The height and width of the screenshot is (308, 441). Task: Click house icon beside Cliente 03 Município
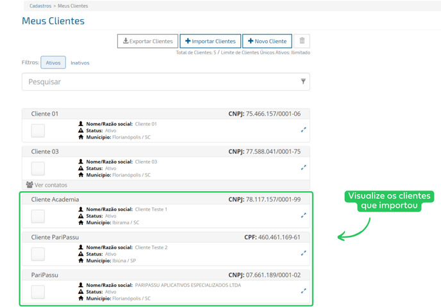pos(81,175)
